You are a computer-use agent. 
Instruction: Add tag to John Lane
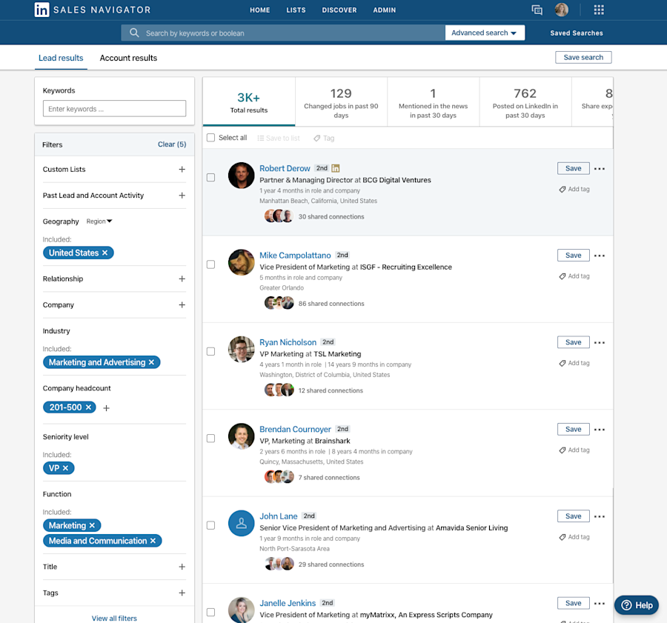click(574, 537)
